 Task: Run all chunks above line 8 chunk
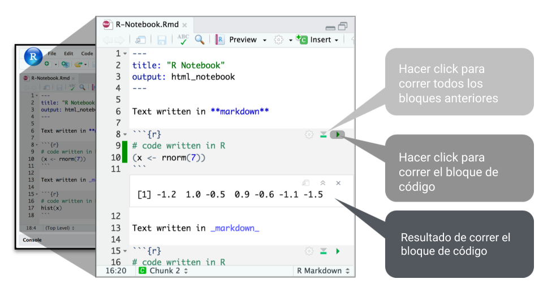[324, 134]
